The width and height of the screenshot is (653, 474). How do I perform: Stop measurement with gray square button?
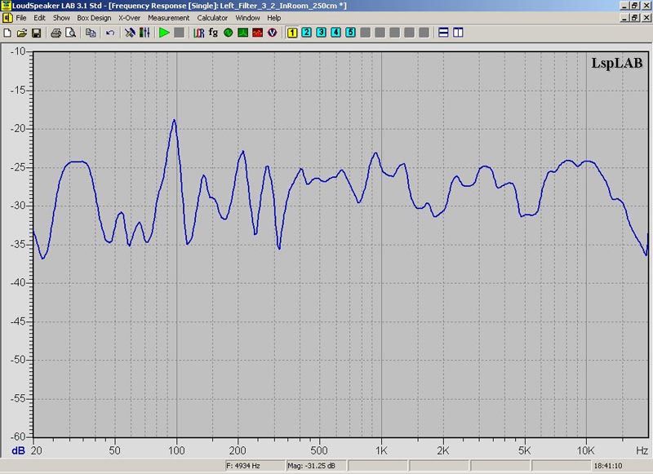tap(179, 33)
